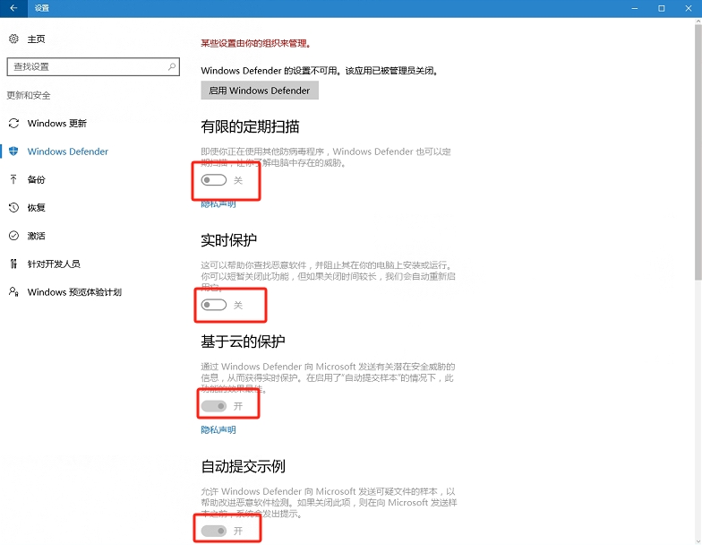Open 隐私声明 link under 基于云的保护
702x545 pixels.
point(218,430)
